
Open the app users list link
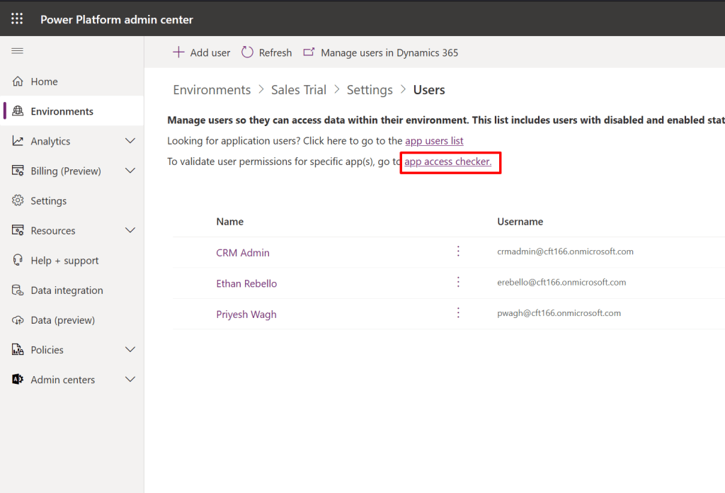coord(434,140)
